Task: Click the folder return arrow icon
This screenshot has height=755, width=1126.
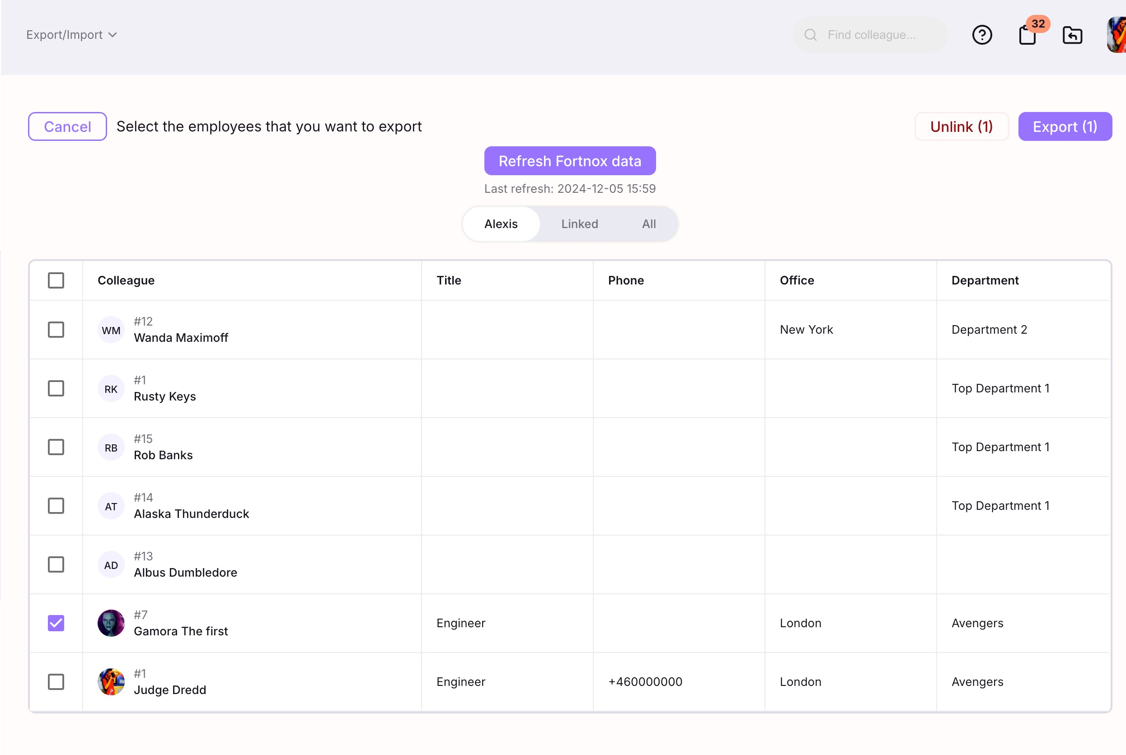Action: pyautogui.click(x=1072, y=35)
